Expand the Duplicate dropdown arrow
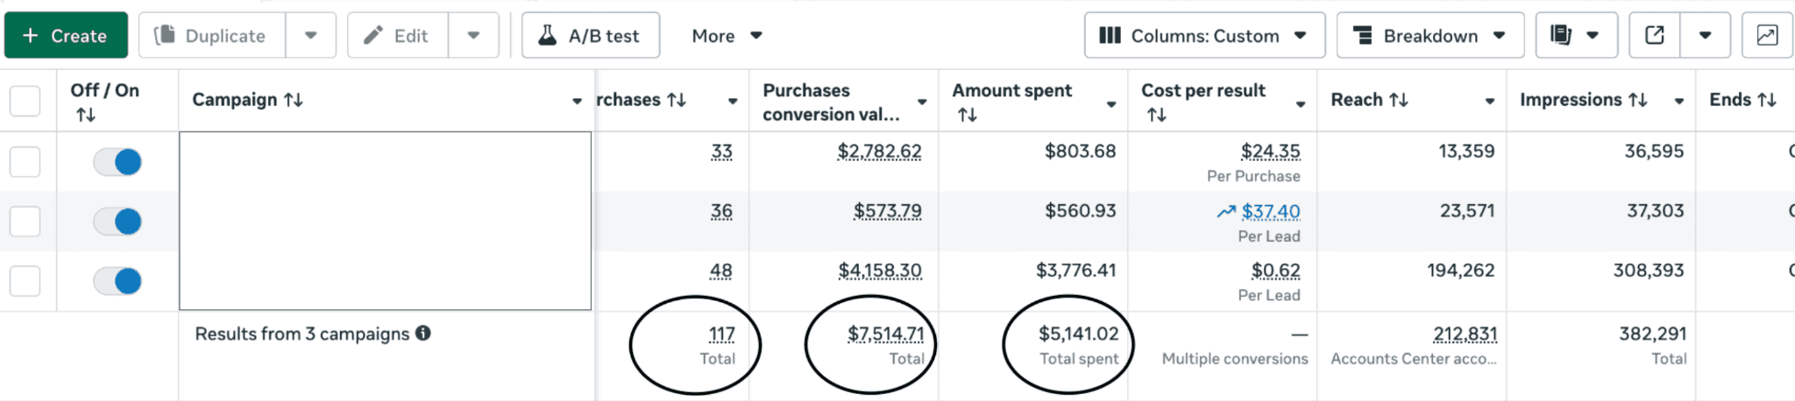1795x401 pixels. [310, 36]
